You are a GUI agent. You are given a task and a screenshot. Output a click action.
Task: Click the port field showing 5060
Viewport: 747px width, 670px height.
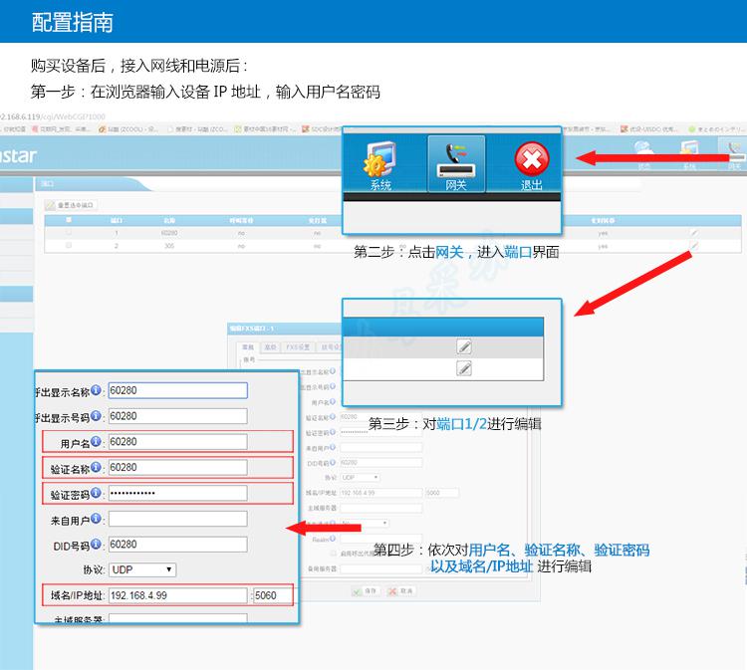pyautogui.click(x=273, y=595)
